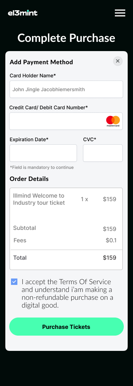Open the hamburger menu
This screenshot has width=133, height=386.
(x=120, y=13)
